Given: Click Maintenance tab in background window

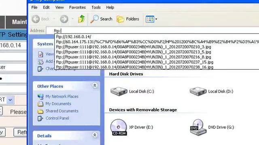Looking at the screenshot, I should [x=16, y=22].
